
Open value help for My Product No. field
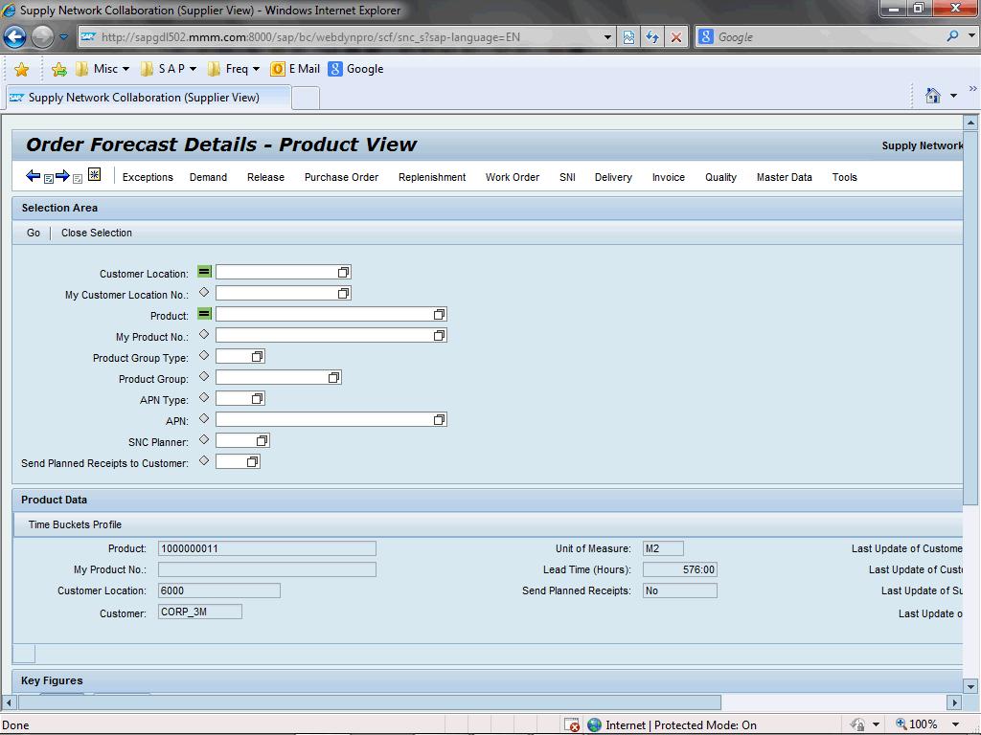pos(439,336)
